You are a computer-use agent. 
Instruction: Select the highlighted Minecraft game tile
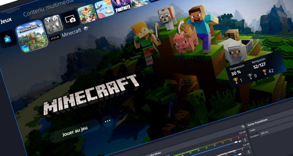[32, 36]
